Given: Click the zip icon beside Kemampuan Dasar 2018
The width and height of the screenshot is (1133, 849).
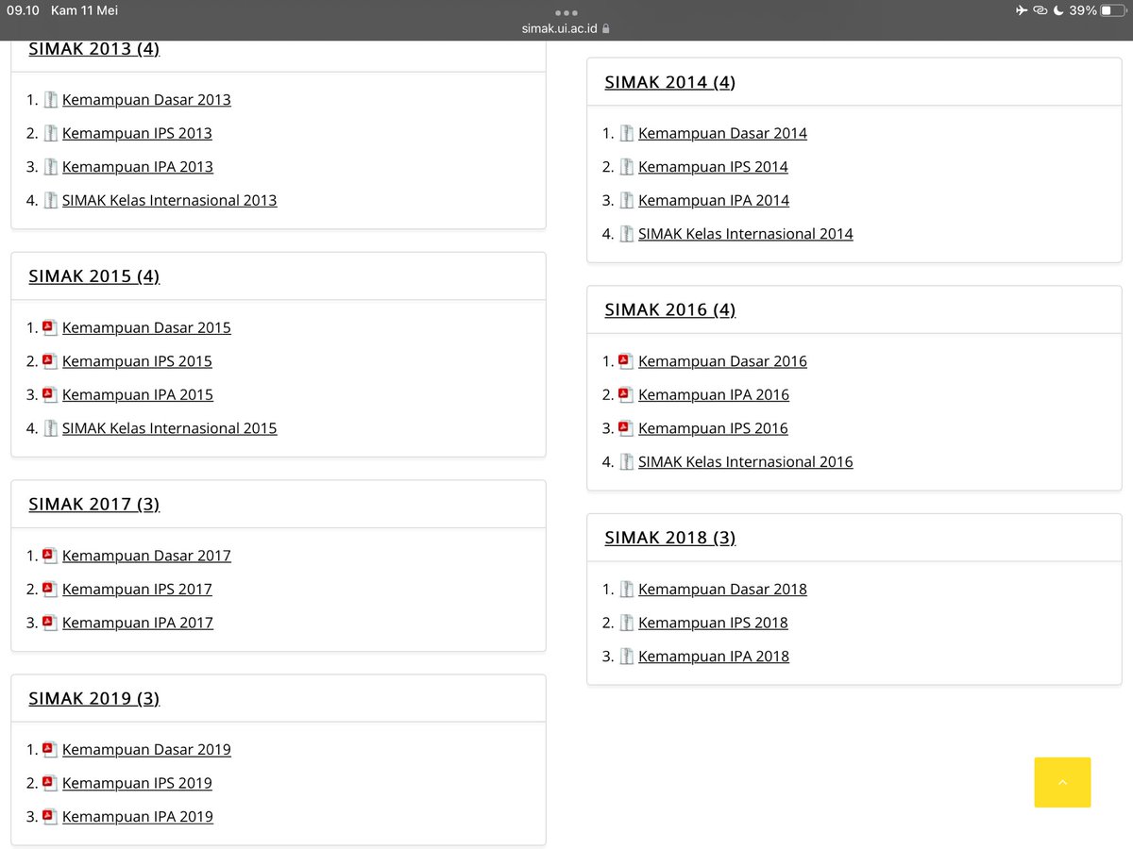Looking at the screenshot, I should tap(627, 589).
